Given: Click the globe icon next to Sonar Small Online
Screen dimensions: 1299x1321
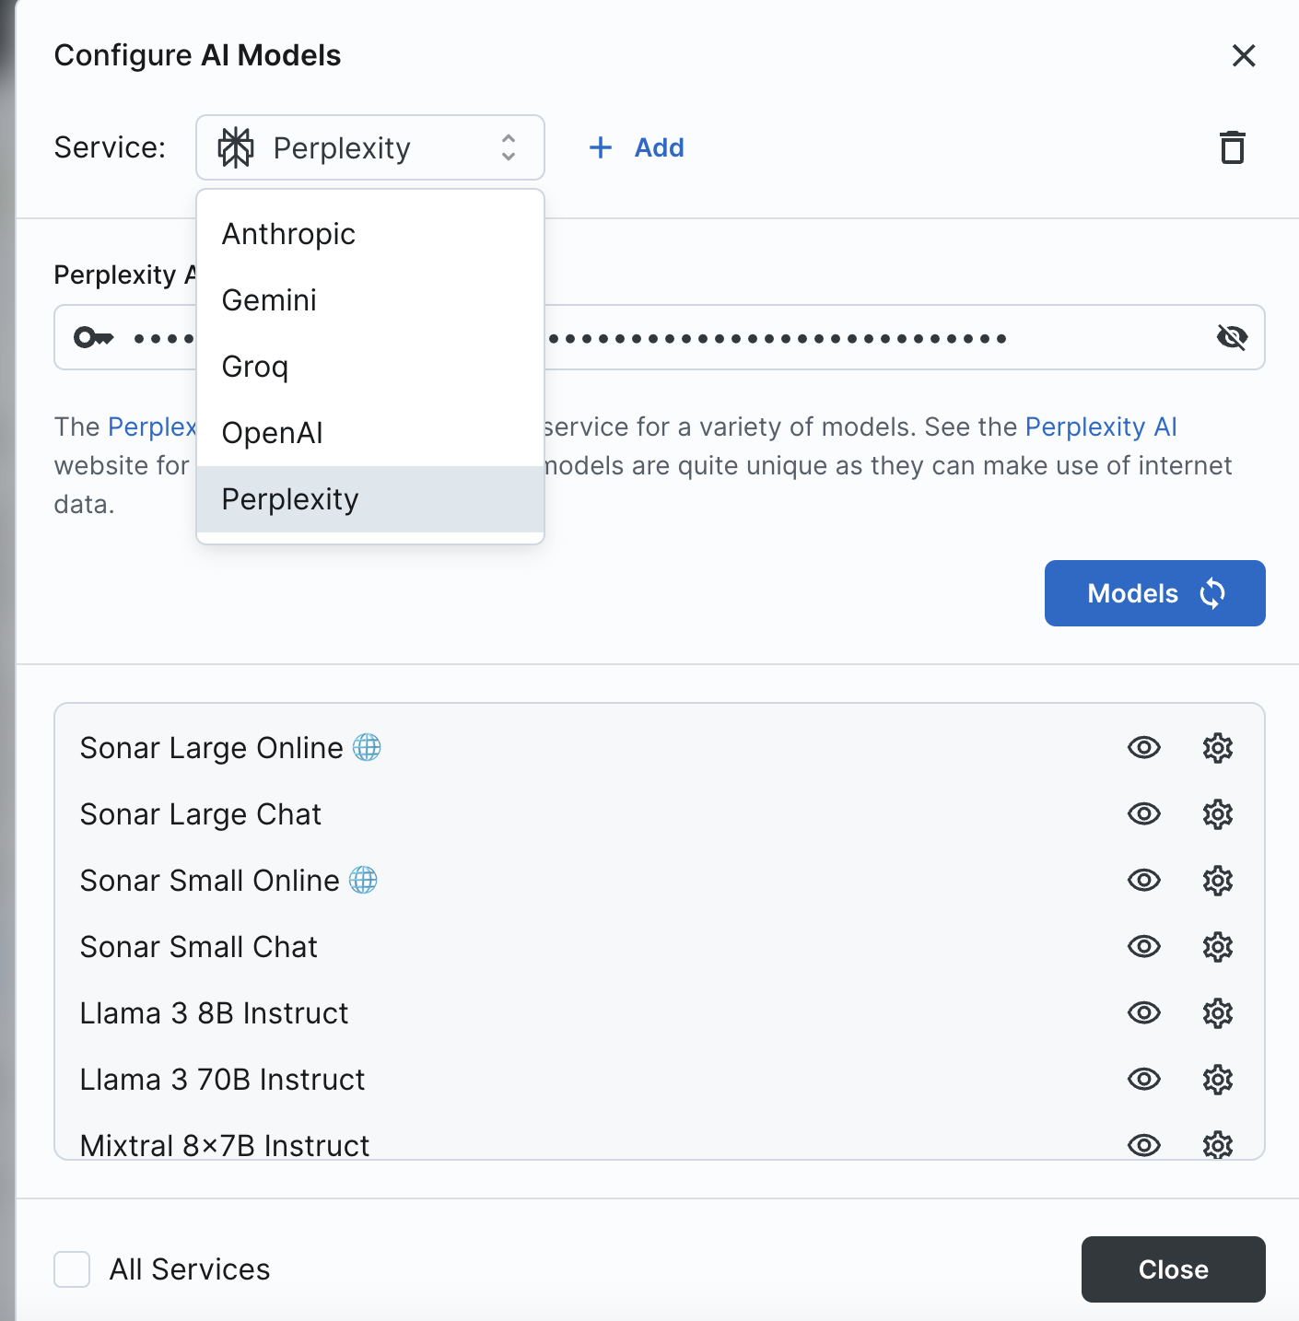Looking at the screenshot, I should (x=366, y=881).
